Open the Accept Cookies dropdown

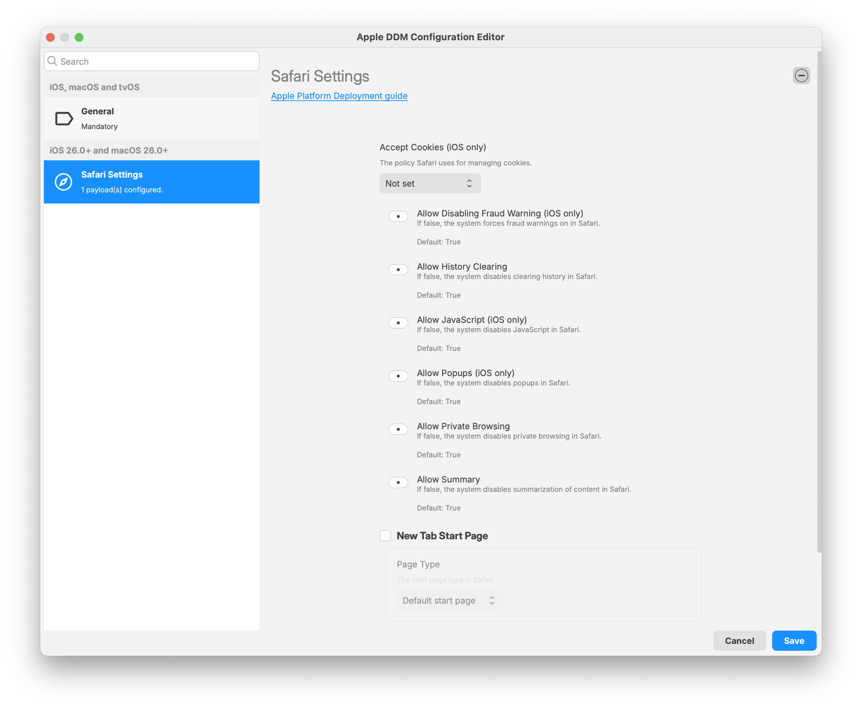[x=430, y=184]
